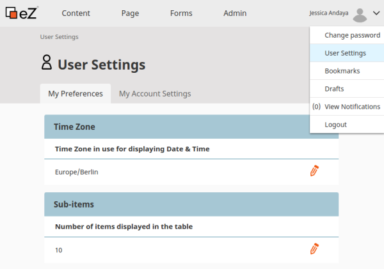This screenshot has height=269, width=384.
Task: Open the Forms menu
Action: click(181, 13)
